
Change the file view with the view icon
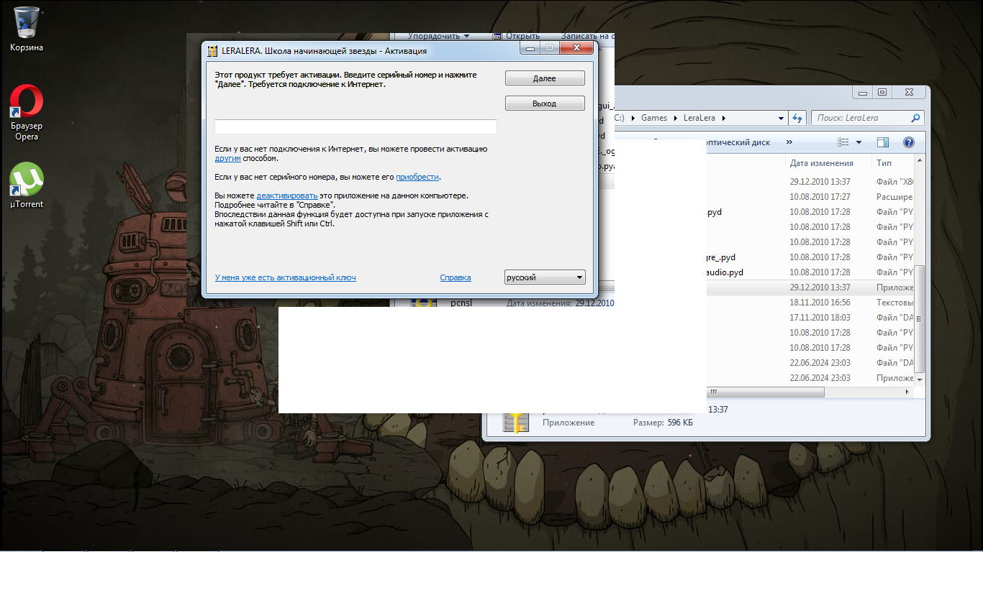point(843,142)
